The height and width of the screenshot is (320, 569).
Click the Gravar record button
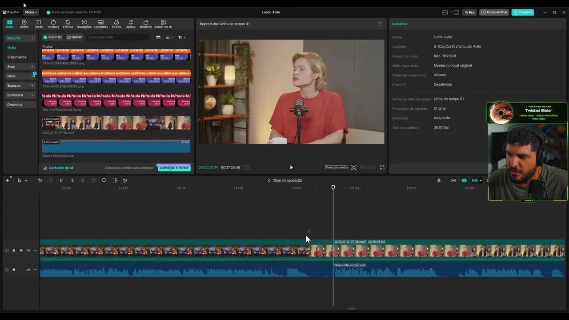(x=74, y=37)
